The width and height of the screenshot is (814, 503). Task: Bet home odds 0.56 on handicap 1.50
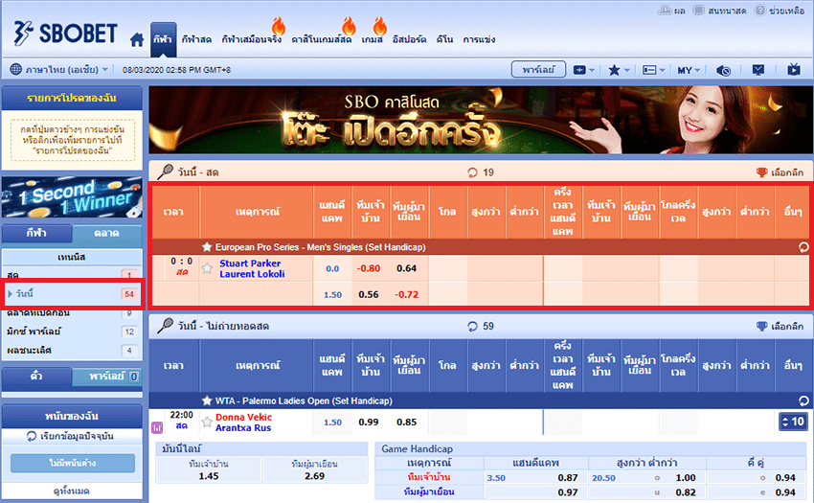(369, 295)
